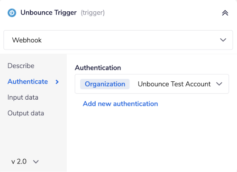Click Add new authentication link
The height and width of the screenshot is (172, 237).
click(120, 103)
